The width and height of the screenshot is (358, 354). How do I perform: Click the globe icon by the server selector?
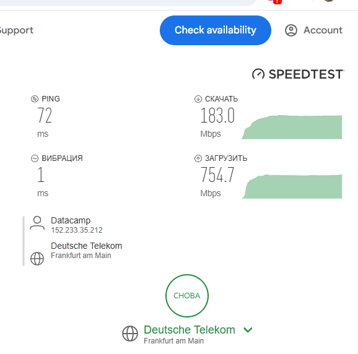(x=130, y=334)
